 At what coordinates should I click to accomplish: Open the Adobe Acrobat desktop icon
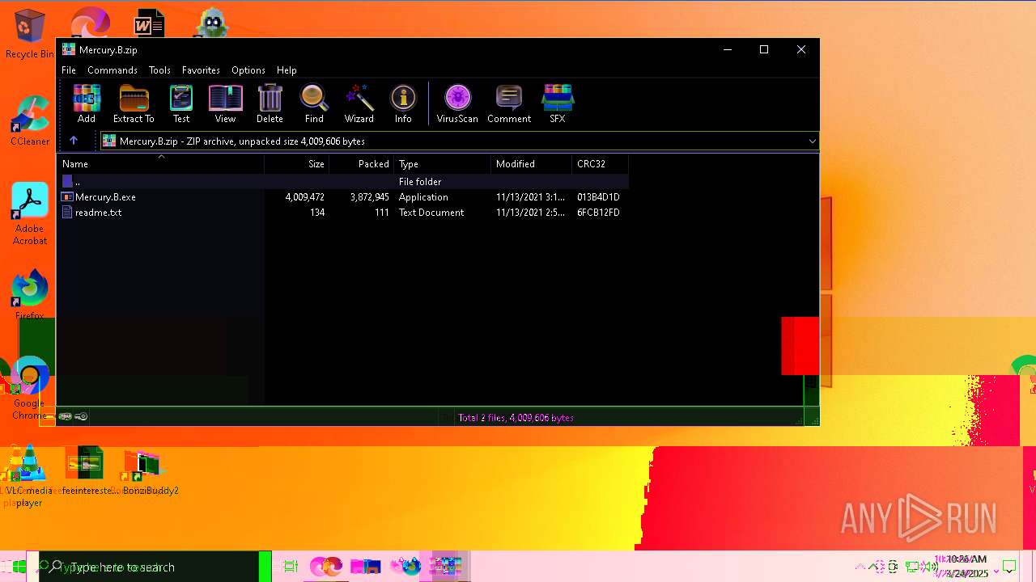(30, 214)
